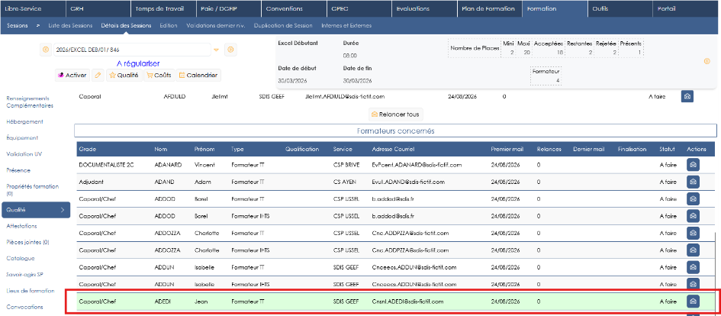Click the session reference input field

pos(131,50)
